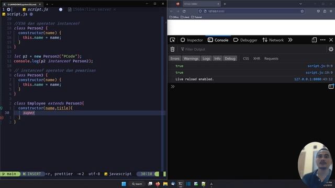Open a new terminal window tab
This screenshot has width=335, height=188.
pos(47,4)
